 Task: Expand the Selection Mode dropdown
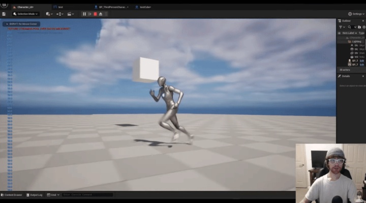tap(25, 14)
